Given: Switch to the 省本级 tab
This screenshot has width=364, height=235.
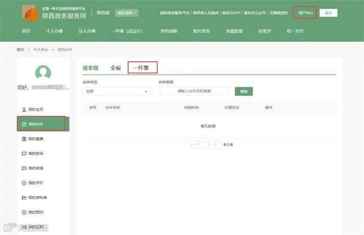Looking at the screenshot, I should point(90,68).
